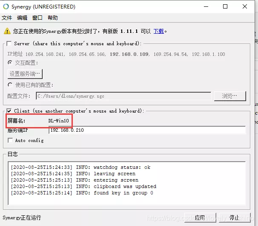
Task: Open the 窗口 menu
Action: 37,17
